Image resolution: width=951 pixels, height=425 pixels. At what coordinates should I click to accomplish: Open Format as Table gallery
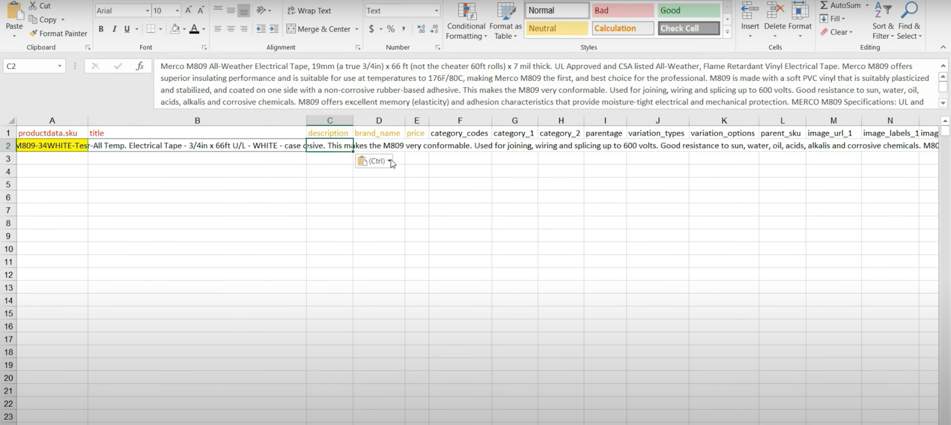pyautogui.click(x=505, y=21)
